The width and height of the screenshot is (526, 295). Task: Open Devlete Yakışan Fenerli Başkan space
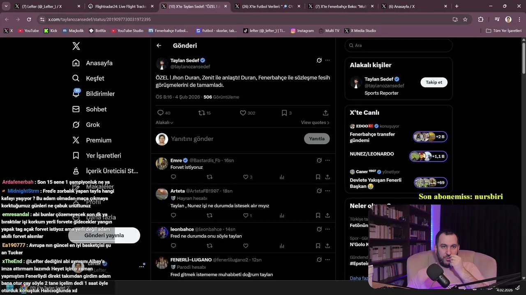[x=398, y=180]
